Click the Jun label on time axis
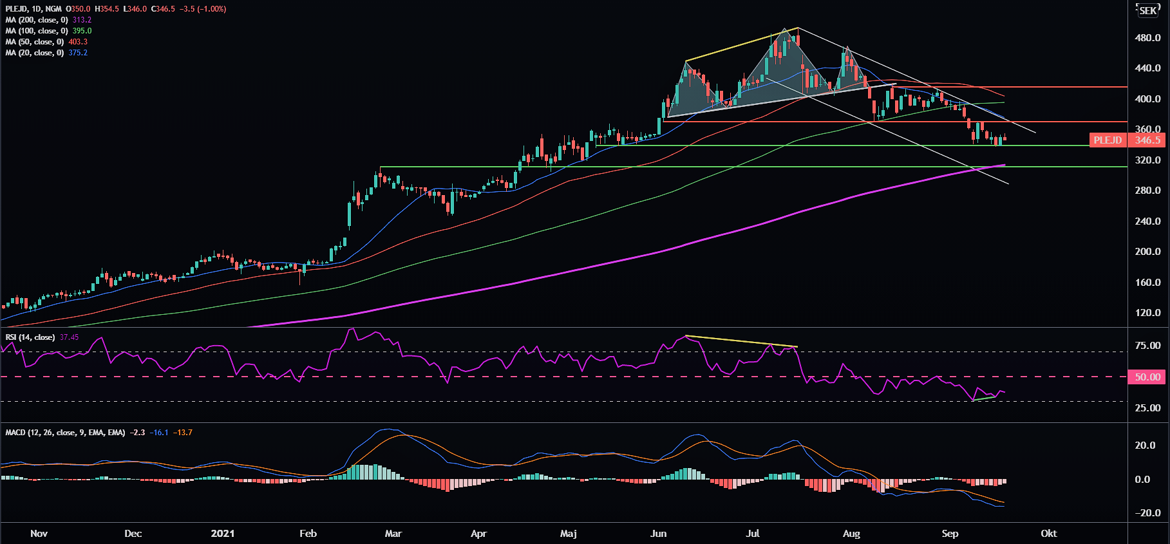 point(658,534)
